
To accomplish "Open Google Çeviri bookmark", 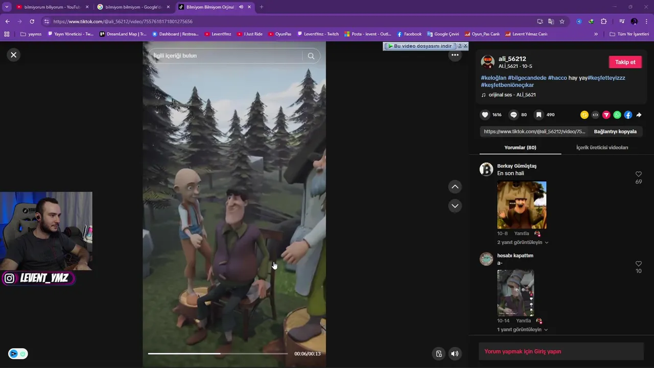I will [443, 34].
